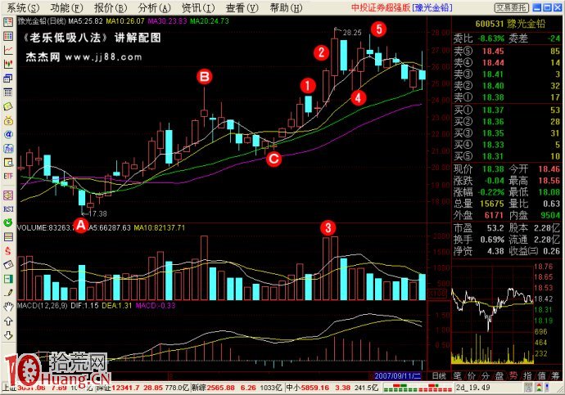Click the first left-toolbar quote-layout icon

coord(8,22)
